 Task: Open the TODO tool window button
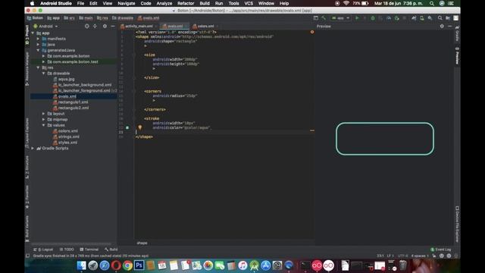(x=67, y=249)
